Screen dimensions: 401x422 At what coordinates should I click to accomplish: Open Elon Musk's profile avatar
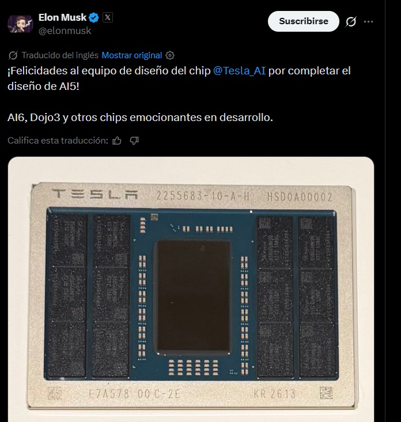20,24
